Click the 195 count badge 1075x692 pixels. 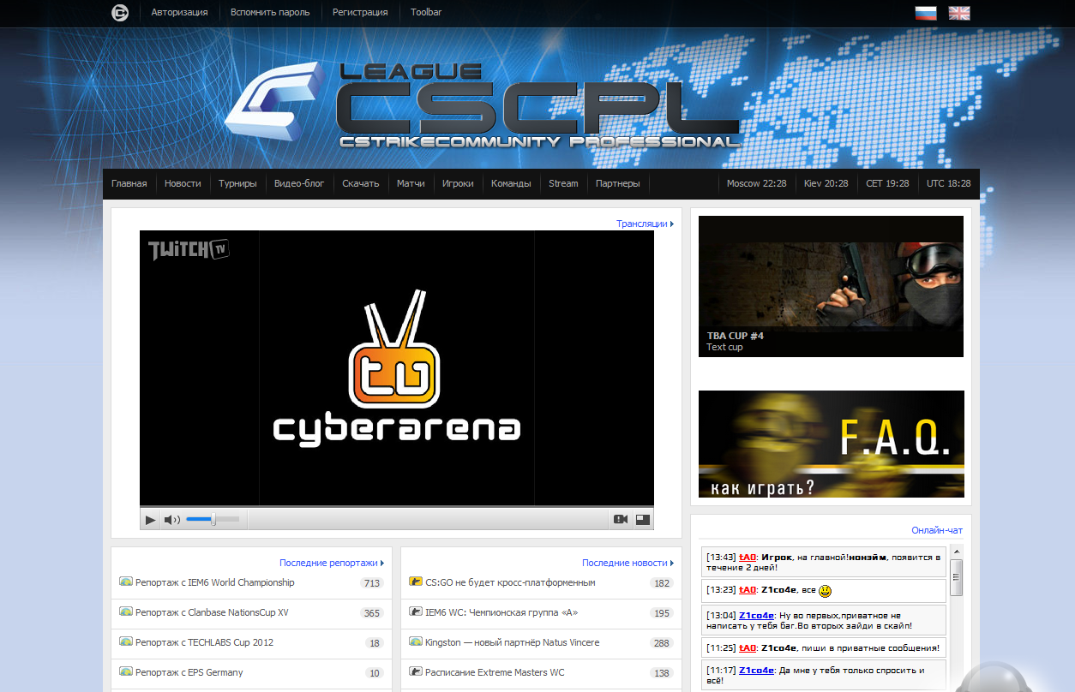662,613
